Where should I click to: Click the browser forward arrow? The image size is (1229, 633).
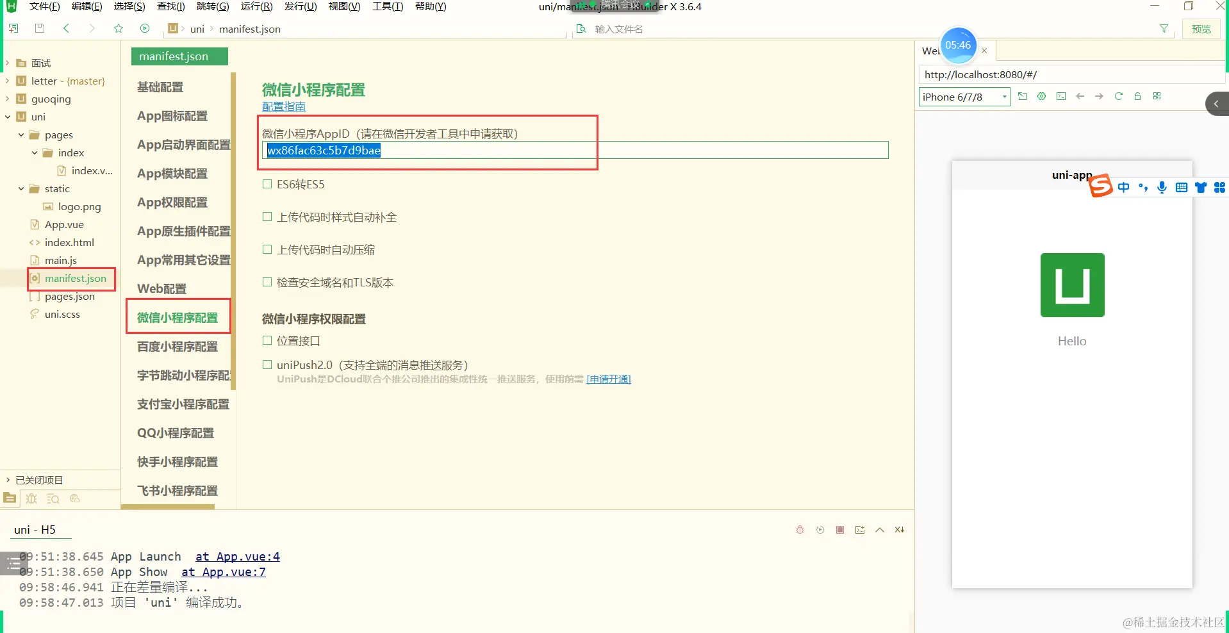pos(1100,96)
